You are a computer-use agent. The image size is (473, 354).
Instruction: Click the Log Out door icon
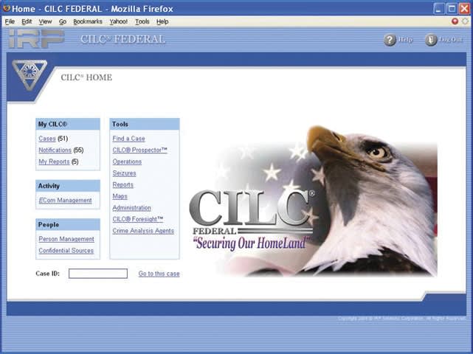(431, 40)
